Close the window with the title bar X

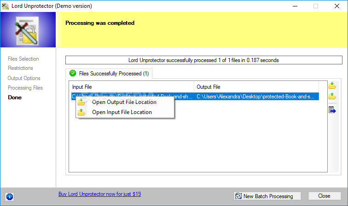[337, 6]
